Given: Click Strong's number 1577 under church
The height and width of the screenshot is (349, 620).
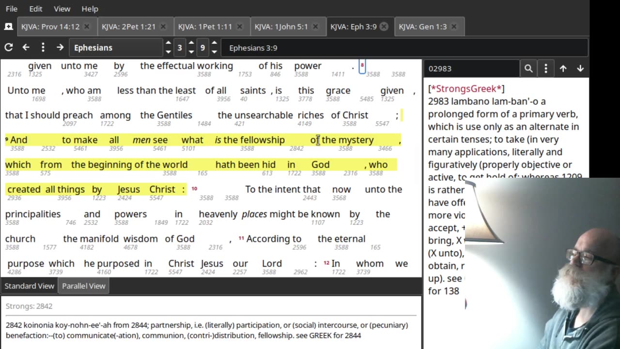Looking at the screenshot, I should 50,247.
